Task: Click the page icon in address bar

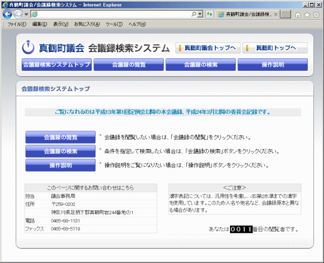Action: [35, 14]
